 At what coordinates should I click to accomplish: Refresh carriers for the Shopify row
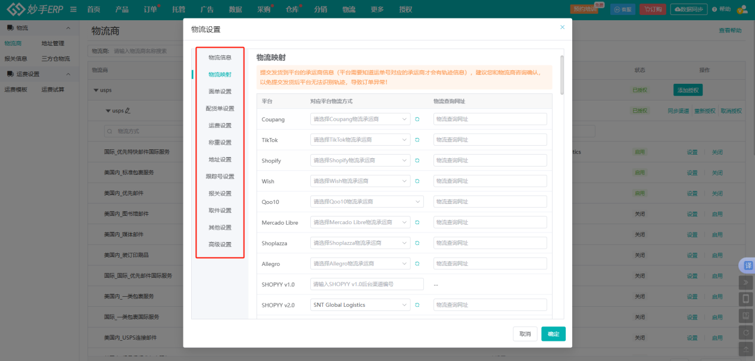click(x=417, y=161)
